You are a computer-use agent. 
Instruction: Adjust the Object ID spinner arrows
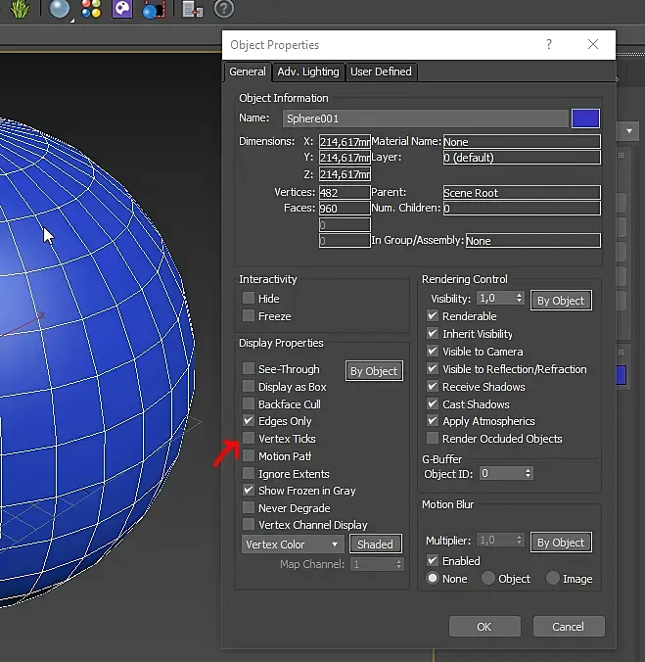click(529, 473)
